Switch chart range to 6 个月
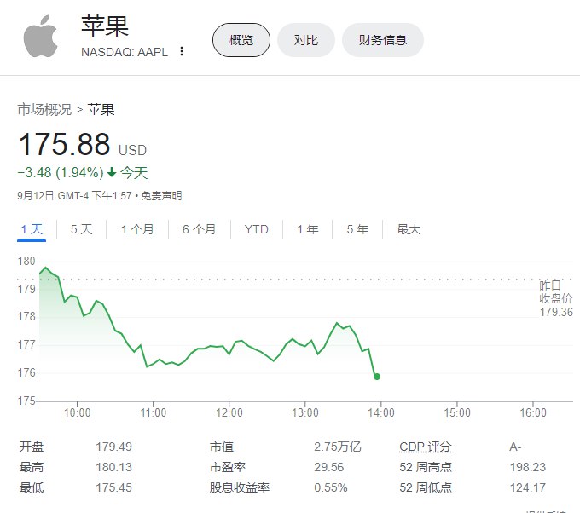This screenshot has width=580, height=513. (199, 229)
